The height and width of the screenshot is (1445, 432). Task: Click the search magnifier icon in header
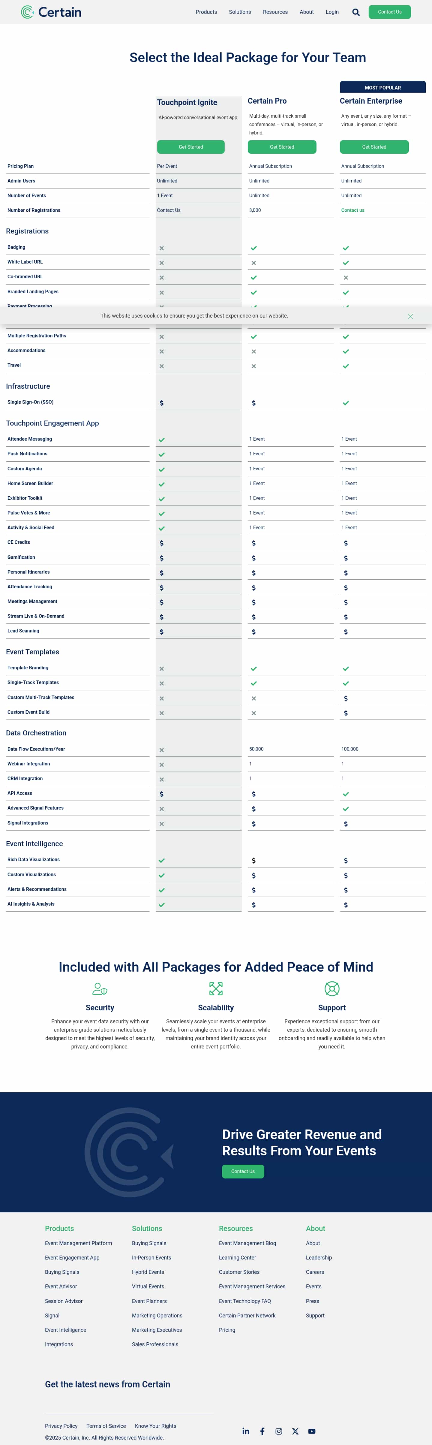356,12
